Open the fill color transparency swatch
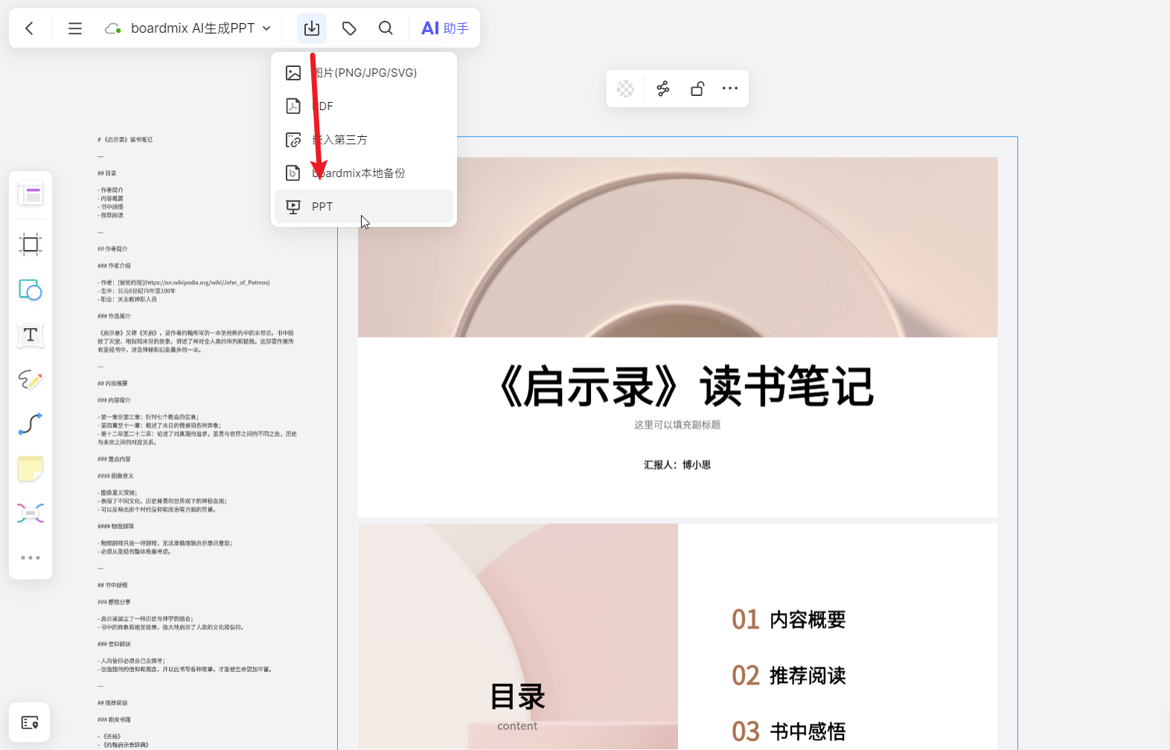The width and height of the screenshot is (1170, 750). 626,89
